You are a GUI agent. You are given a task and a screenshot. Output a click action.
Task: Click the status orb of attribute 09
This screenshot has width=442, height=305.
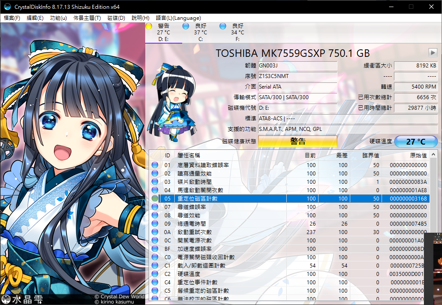[x=155, y=223]
